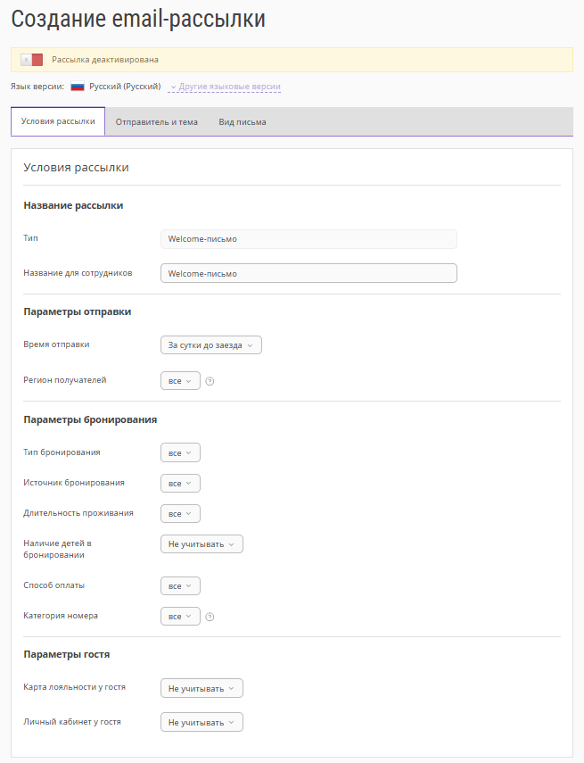Select the Условия рассылки tab

click(58, 121)
